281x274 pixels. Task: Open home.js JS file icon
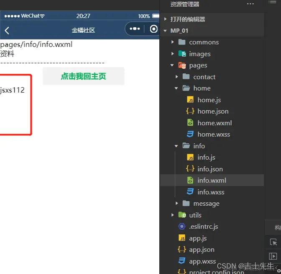pyautogui.click(x=190, y=100)
